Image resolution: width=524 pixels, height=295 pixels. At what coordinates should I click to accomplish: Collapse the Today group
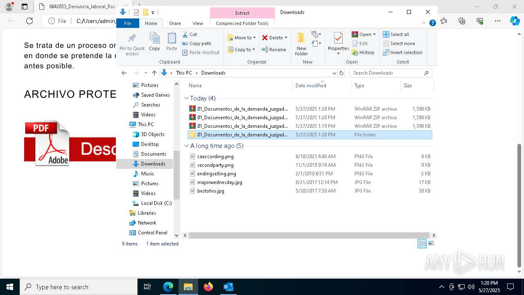coord(186,98)
